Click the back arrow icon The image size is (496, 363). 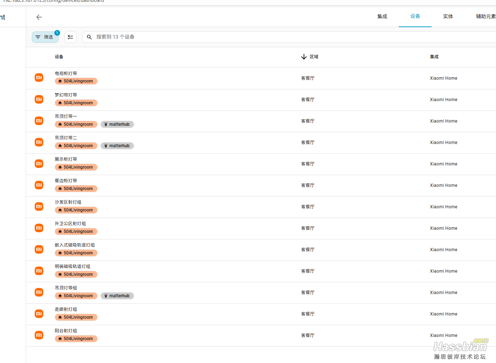click(39, 17)
